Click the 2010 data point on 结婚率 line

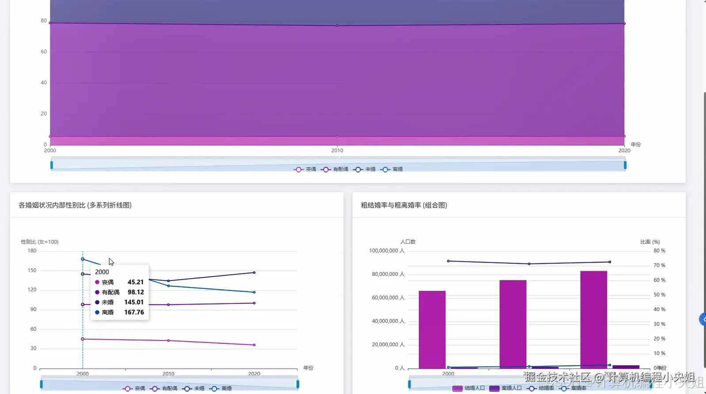(x=529, y=264)
